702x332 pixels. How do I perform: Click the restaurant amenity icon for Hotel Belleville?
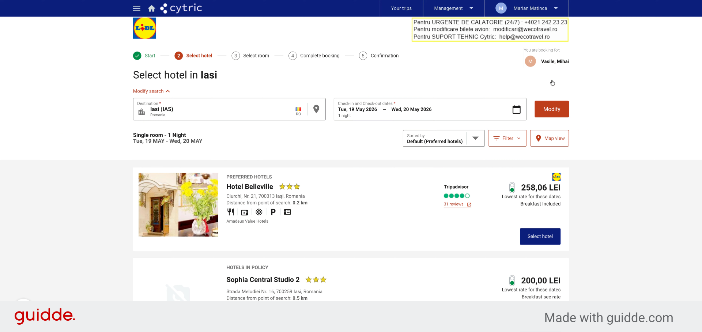click(x=231, y=212)
